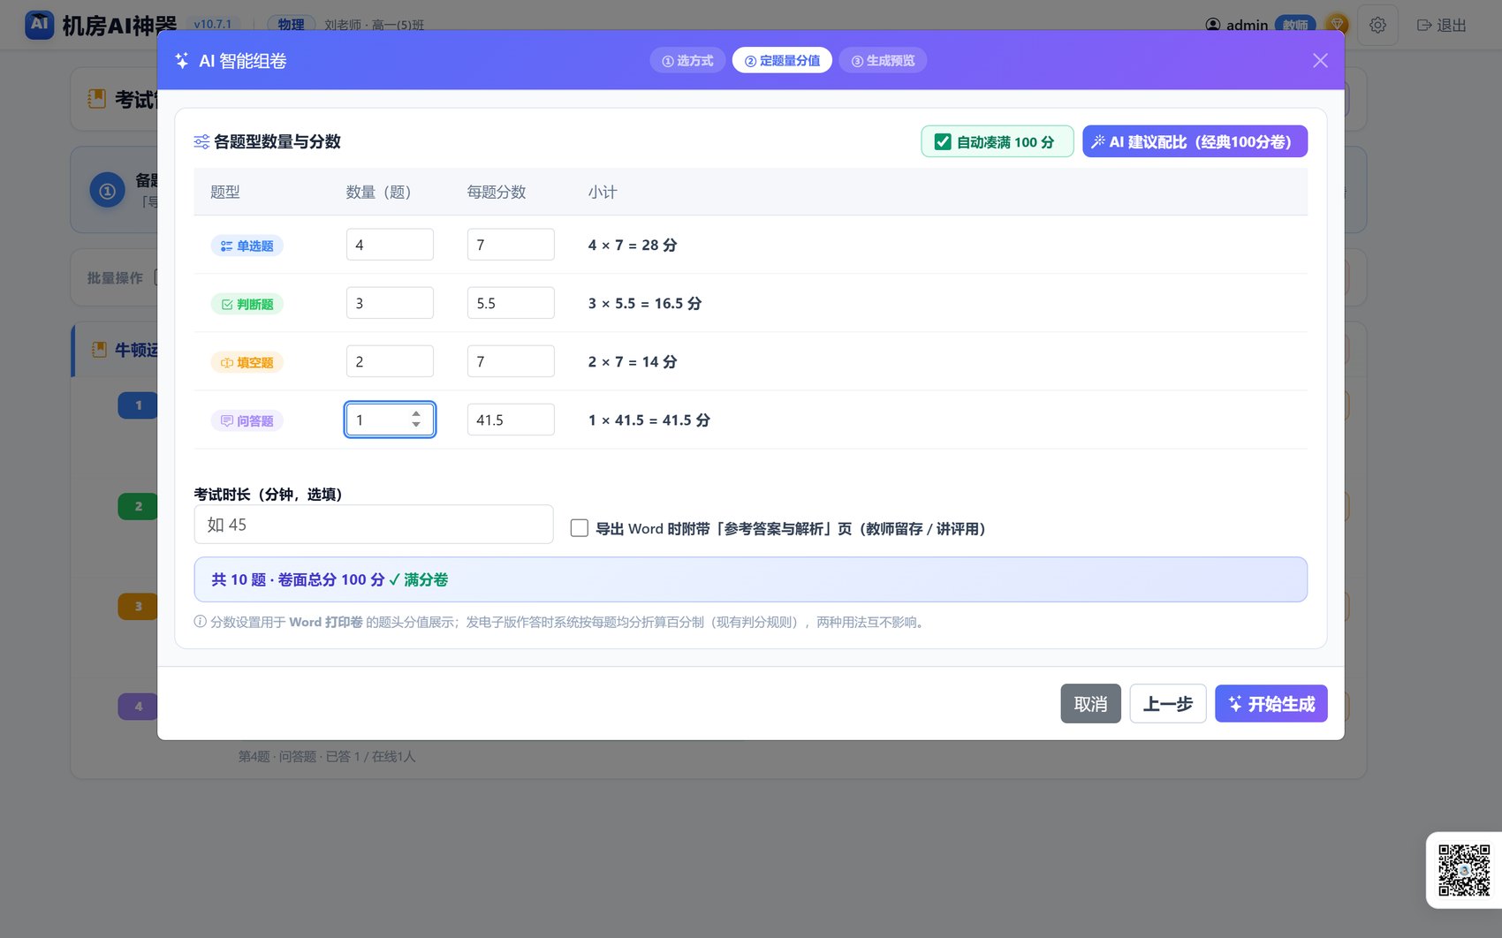This screenshot has height=938, width=1502.
Task: Click the sliders icon beside 各题型数量与分数
Action: [x=201, y=142]
